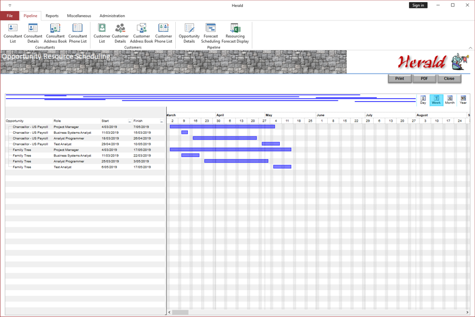475x317 pixels.
Task: Select the Chancellor Analyst Programmer gantt bar
Action: [x=225, y=138]
